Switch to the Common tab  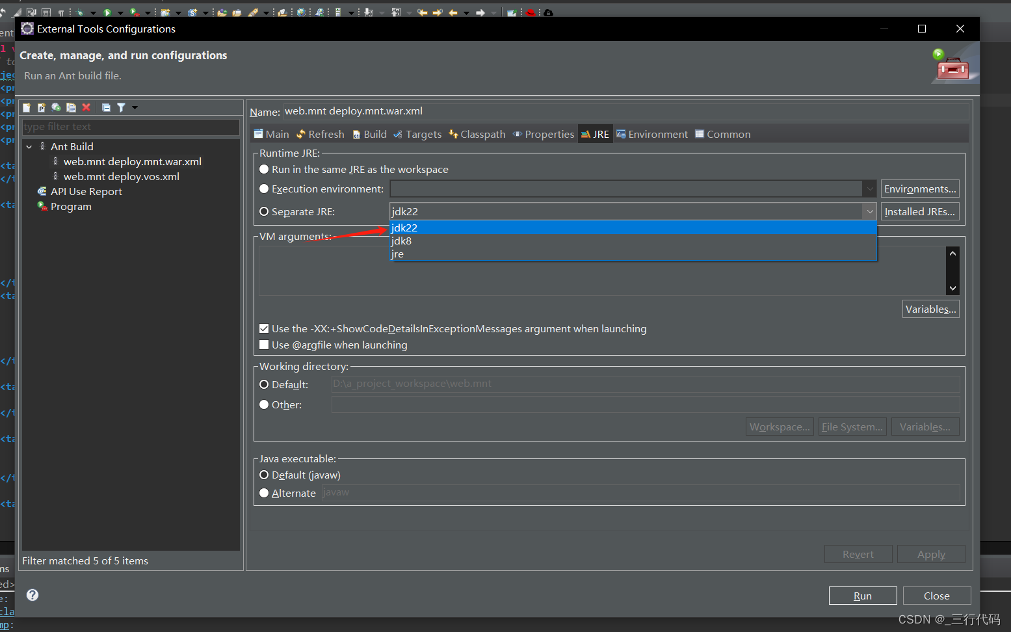point(722,134)
